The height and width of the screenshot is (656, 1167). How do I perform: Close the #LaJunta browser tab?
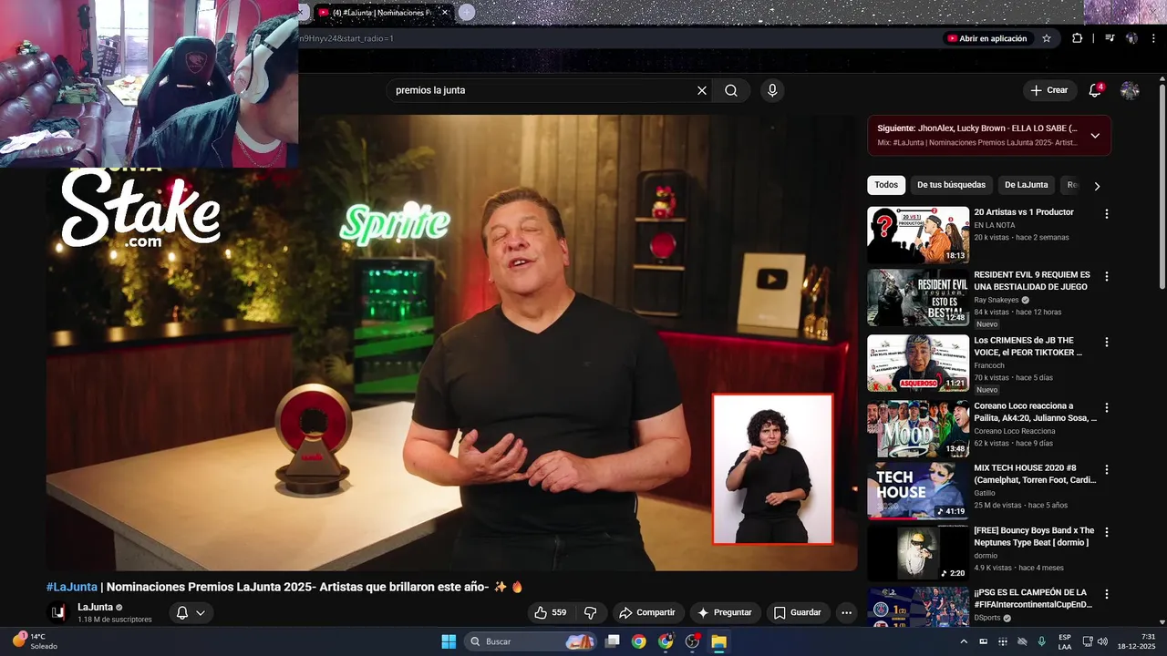click(x=445, y=13)
